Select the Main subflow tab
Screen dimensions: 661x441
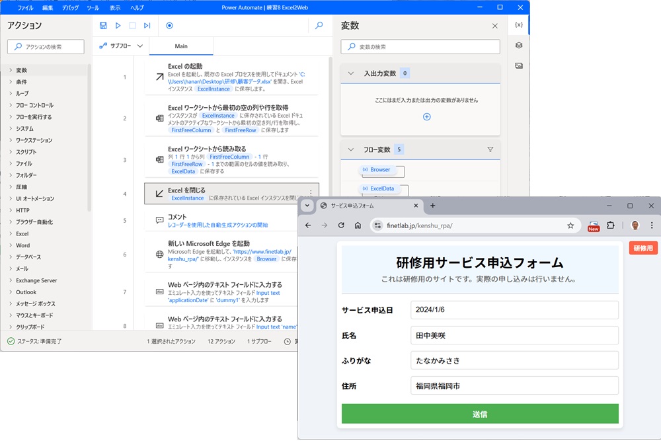tap(181, 46)
